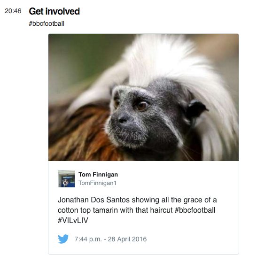265x262 pixels.
Task: Select #bbcfootball text below the heading
Action: [x=47, y=23]
